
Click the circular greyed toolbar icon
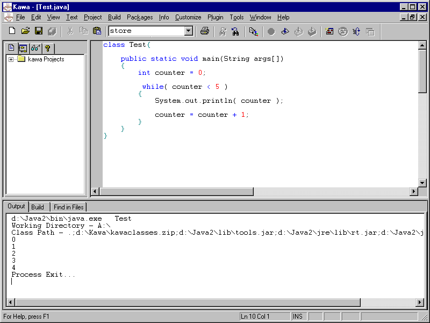point(343,32)
